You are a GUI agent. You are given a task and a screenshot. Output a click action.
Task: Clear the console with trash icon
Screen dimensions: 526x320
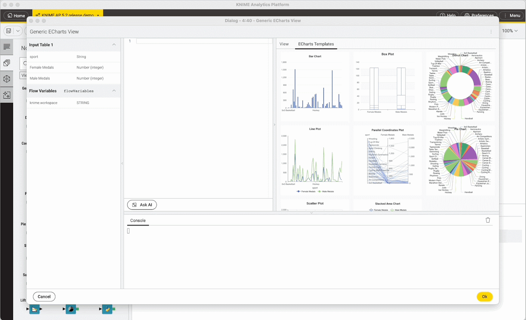(x=488, y=220)
